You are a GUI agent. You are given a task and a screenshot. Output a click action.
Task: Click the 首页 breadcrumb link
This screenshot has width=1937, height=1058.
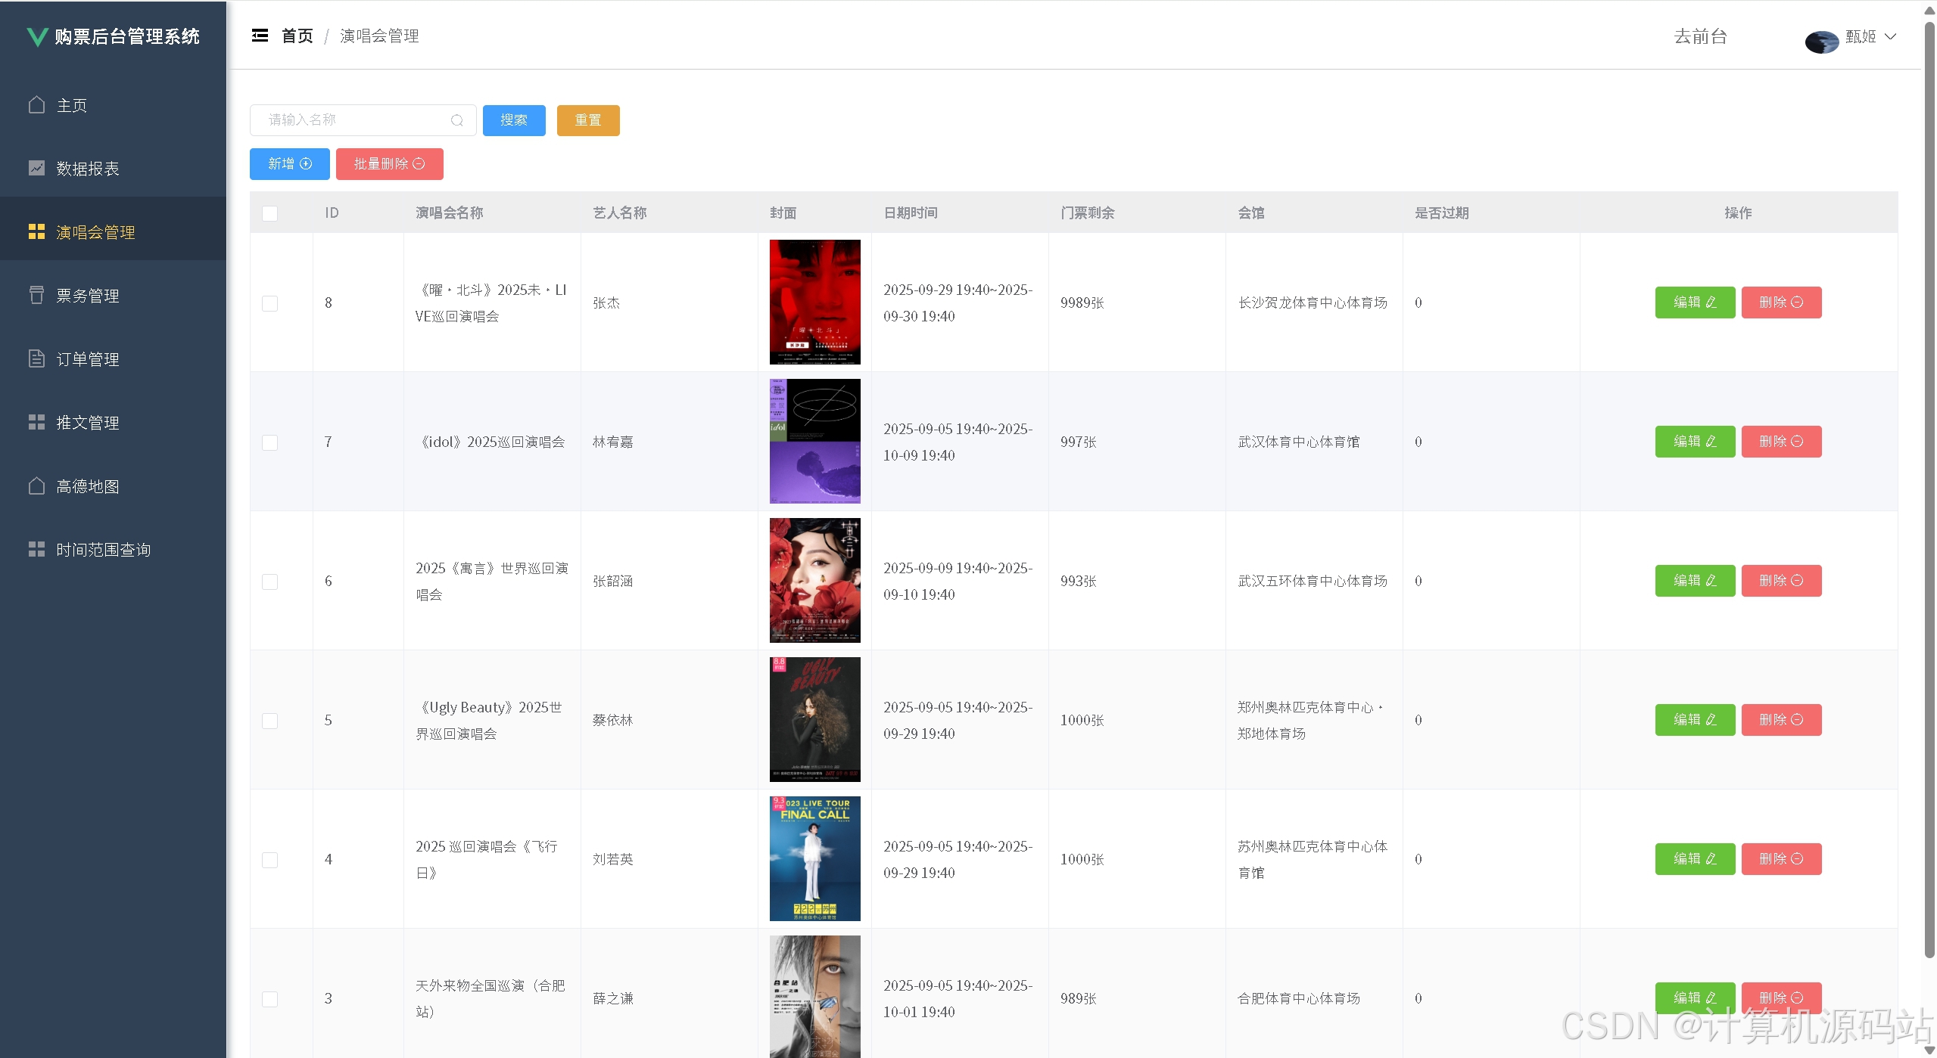(297, 36)
